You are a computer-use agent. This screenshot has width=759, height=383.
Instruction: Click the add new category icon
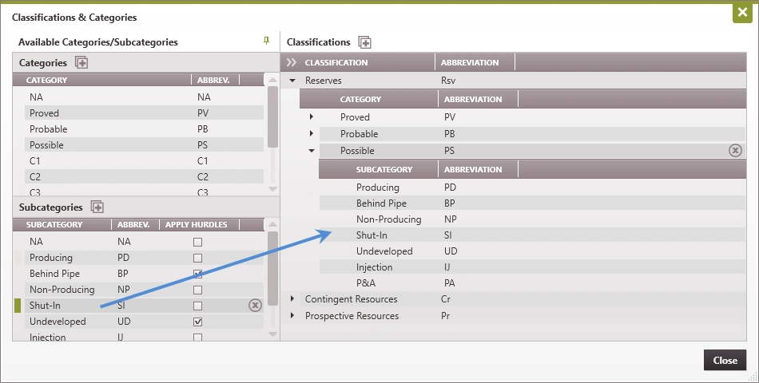point(81,62)
